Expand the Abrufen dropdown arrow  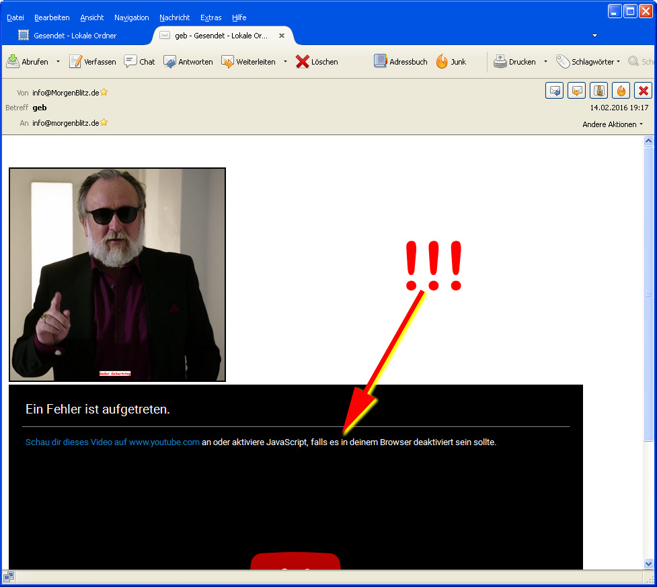[x=58, y=62]
